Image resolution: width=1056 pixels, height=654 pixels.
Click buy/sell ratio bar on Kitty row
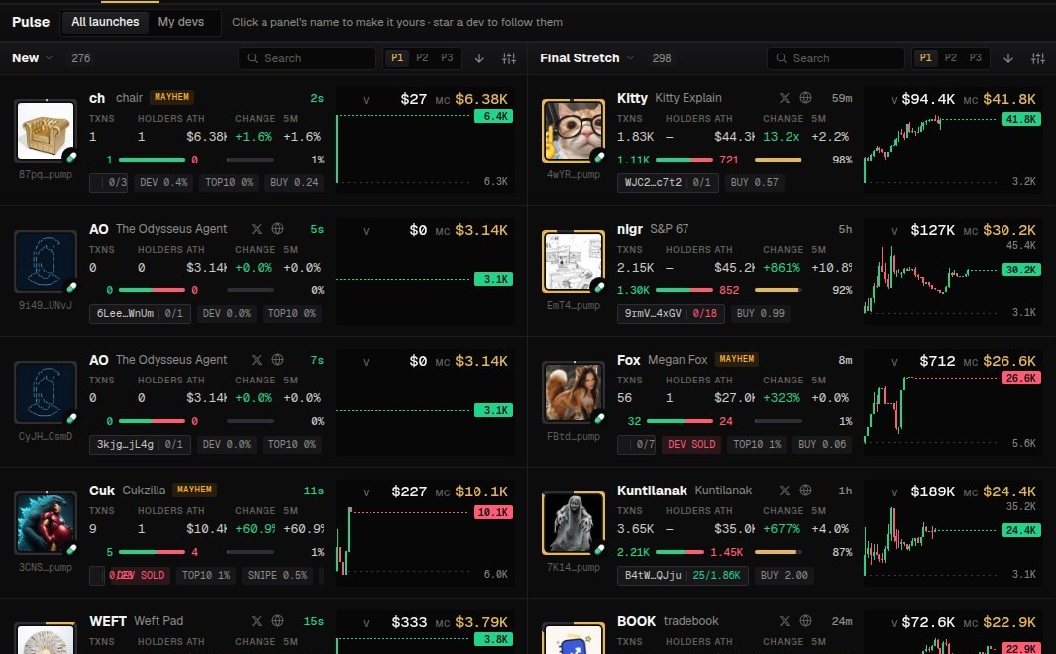click(684, 160)
